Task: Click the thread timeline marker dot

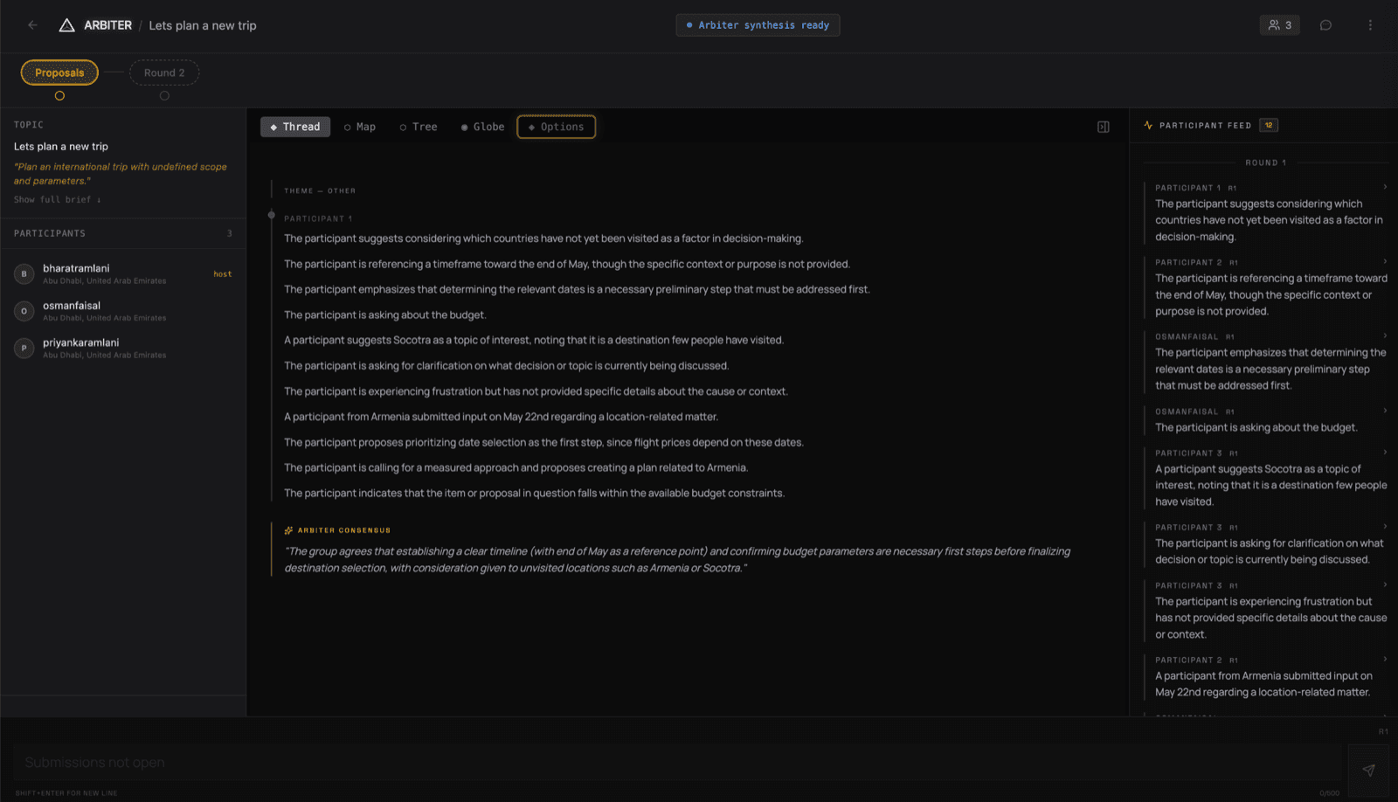Action: (271, 215)
